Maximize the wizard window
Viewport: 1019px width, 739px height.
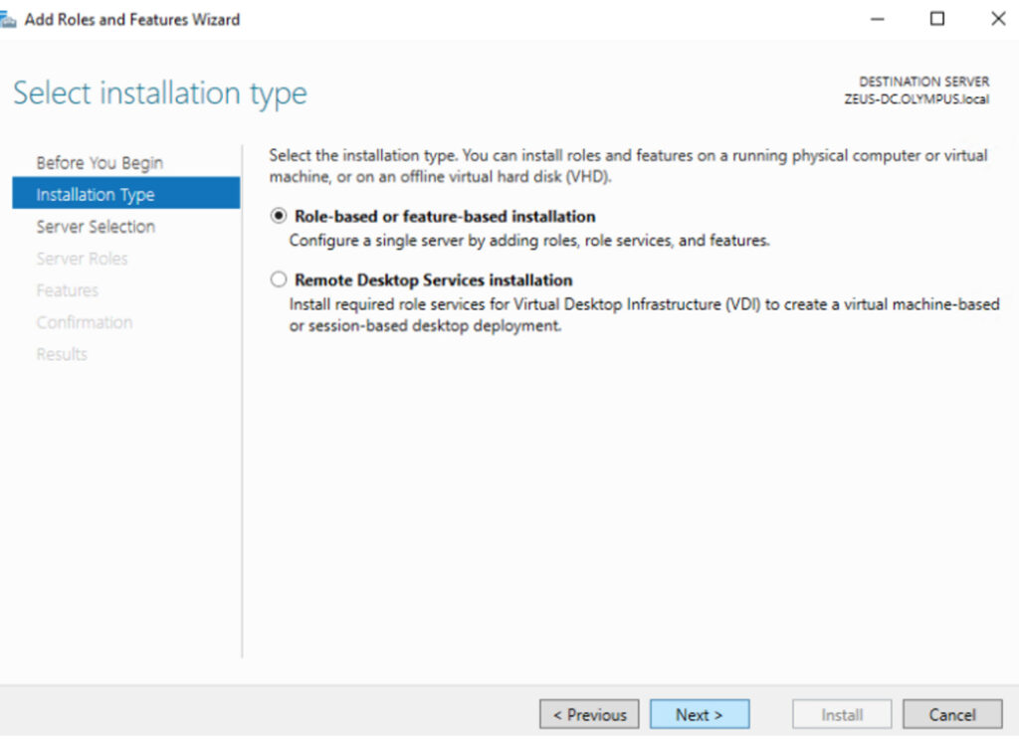(937, 19)
